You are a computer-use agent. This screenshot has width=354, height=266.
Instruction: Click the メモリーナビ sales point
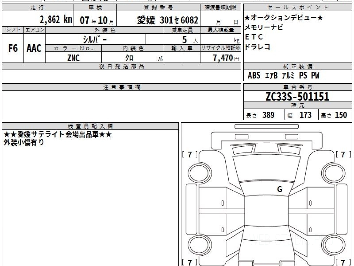pyautogui.click(x=264, y=28)
